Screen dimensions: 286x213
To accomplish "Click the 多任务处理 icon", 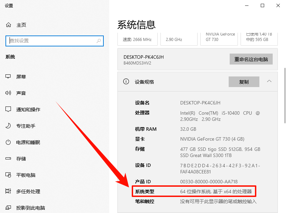I will tap(8, 191).
